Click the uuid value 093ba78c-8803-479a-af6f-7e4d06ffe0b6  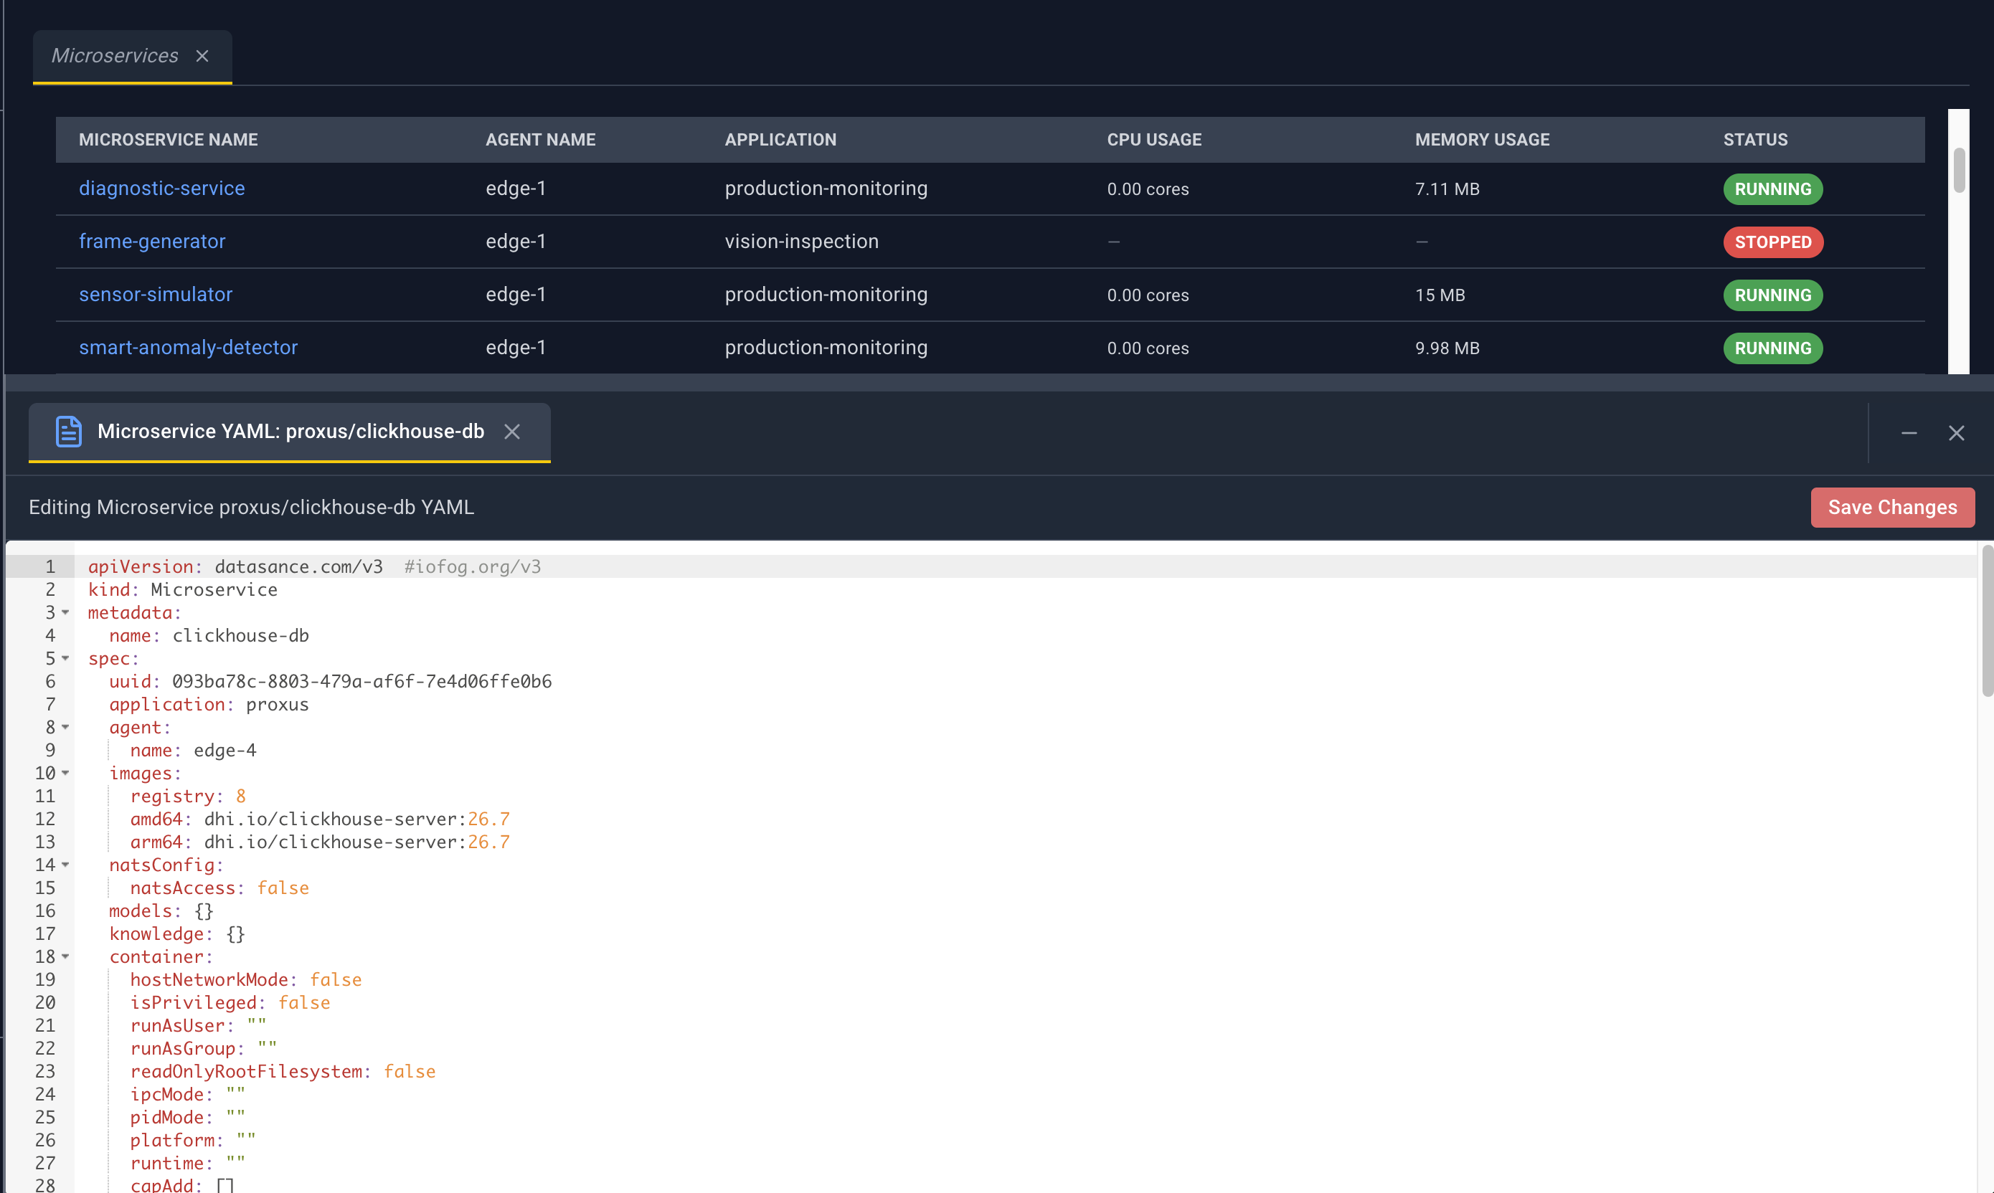click(362, 682)
